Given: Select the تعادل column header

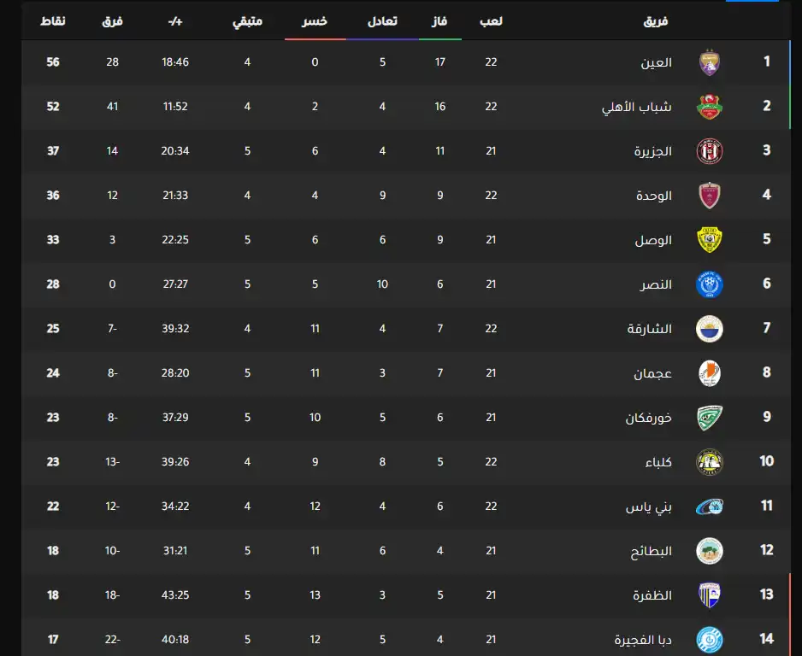Looking at the screenshot, I should (381, 21).
